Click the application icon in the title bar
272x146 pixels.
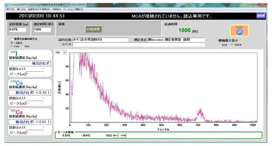point(7,5)
